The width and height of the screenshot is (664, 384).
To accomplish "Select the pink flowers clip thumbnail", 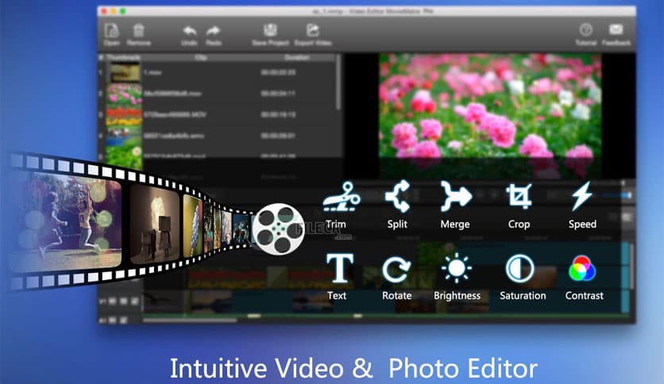I will [124, 94].
